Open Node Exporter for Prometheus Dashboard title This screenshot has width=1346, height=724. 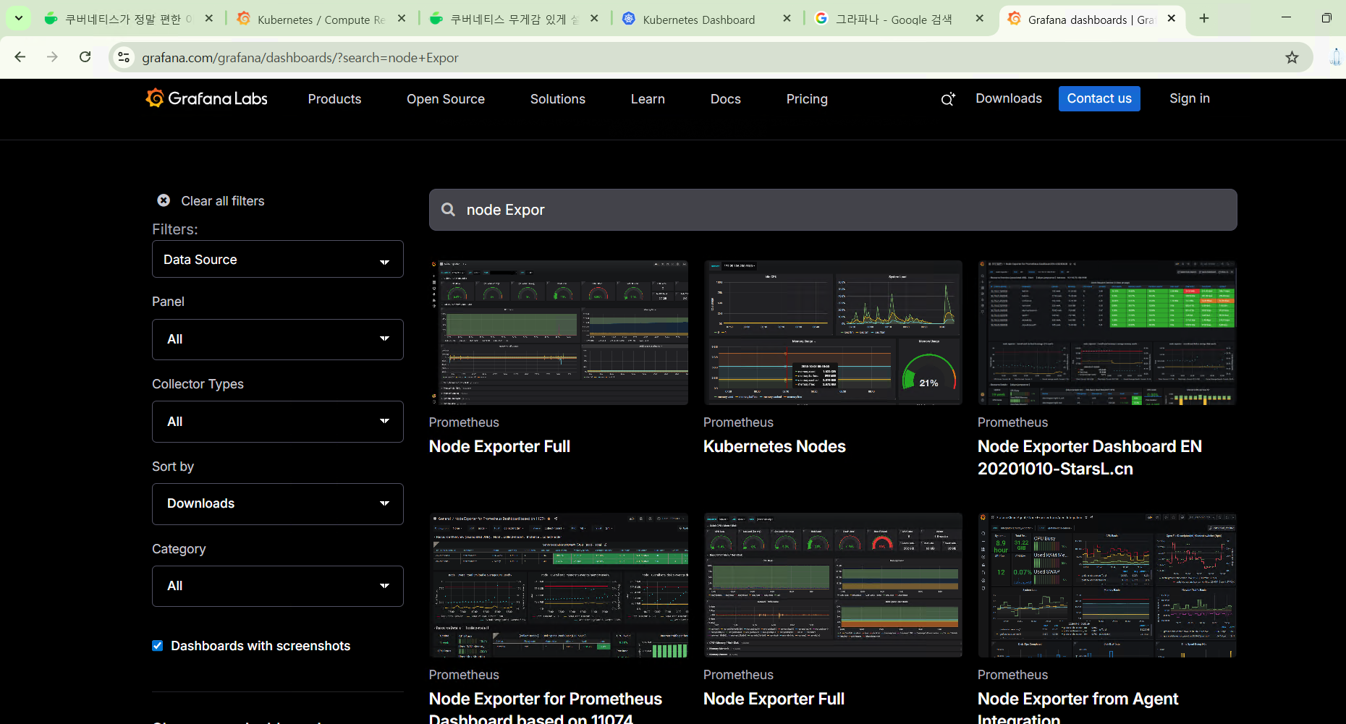pos(546,709)
